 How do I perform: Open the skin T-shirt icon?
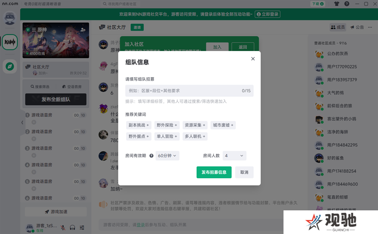[336, 4]
